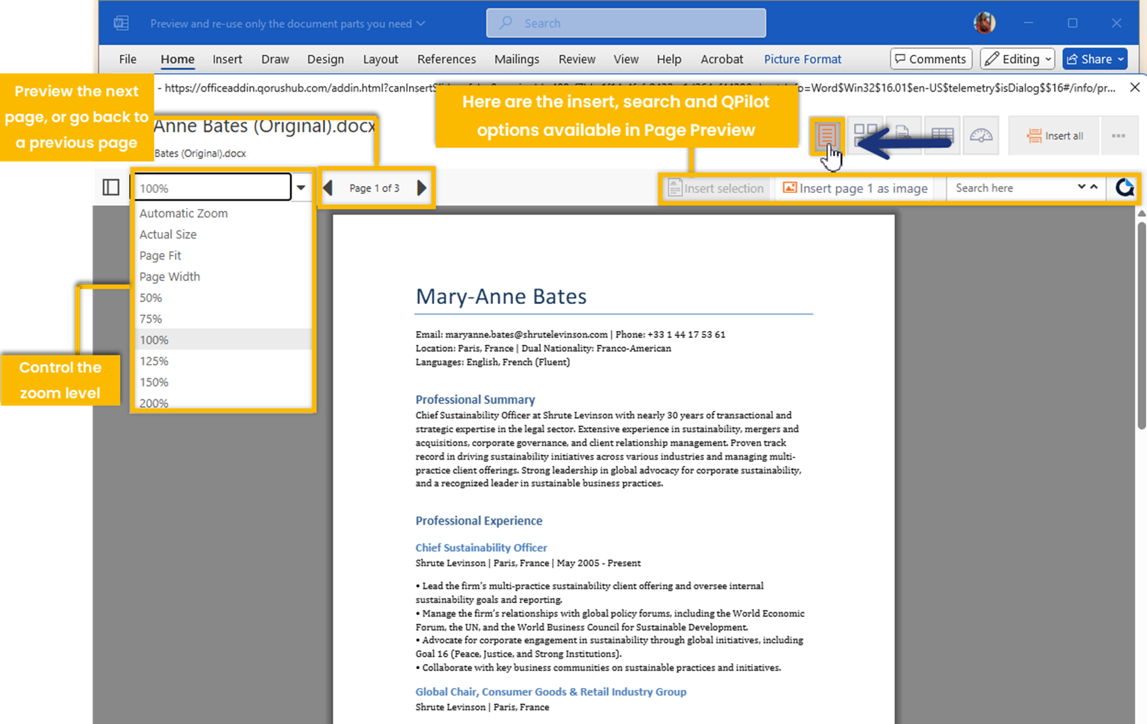Click the Mary-Anne Bates heading in preview
Screen dimensions: 1147x724
pyautogui.click(x=501, y=296)
